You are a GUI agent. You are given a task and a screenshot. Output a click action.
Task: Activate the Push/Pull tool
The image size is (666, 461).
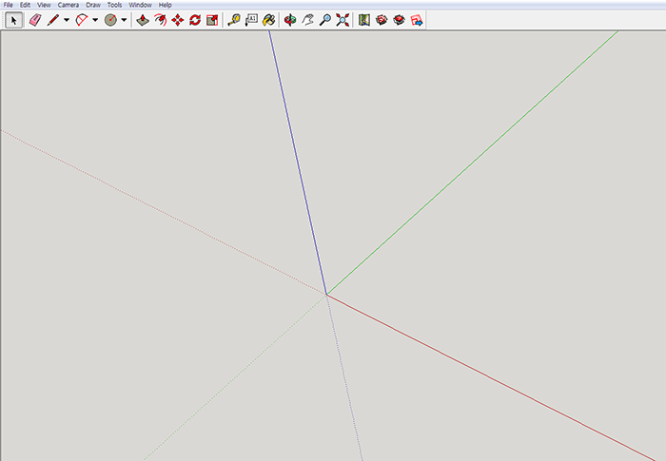click(x=143, y=20)
